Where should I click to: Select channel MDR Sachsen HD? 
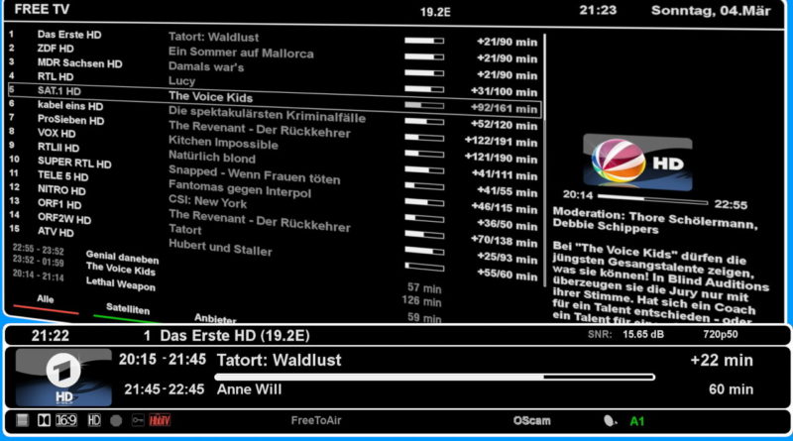[x=80, y=63]
